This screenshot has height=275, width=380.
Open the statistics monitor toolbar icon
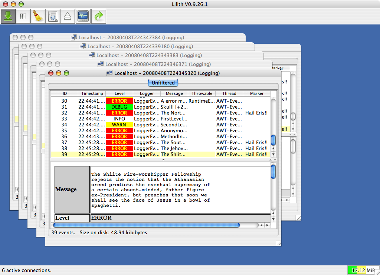click(82, 16)
